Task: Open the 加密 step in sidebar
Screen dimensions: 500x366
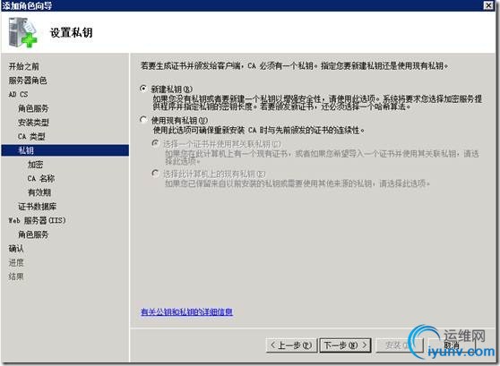Action: (x=35, y=165)
